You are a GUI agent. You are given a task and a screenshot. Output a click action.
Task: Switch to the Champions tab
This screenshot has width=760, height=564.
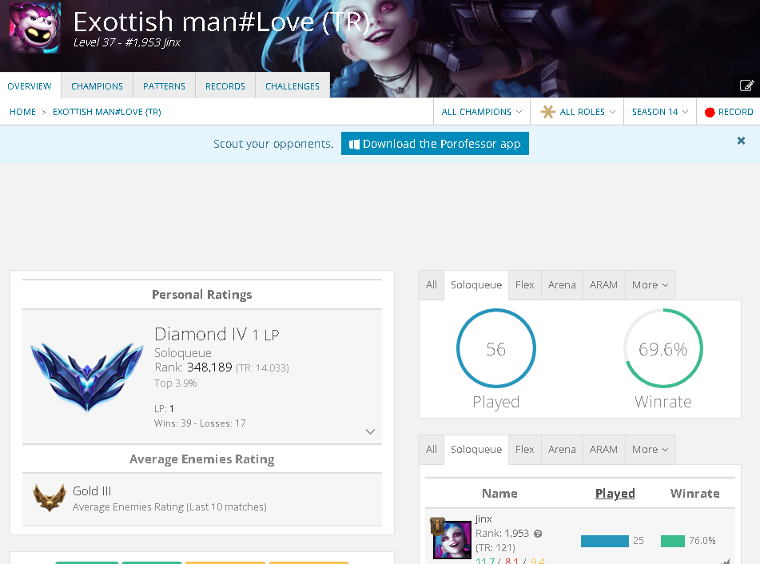coord(97,85)
